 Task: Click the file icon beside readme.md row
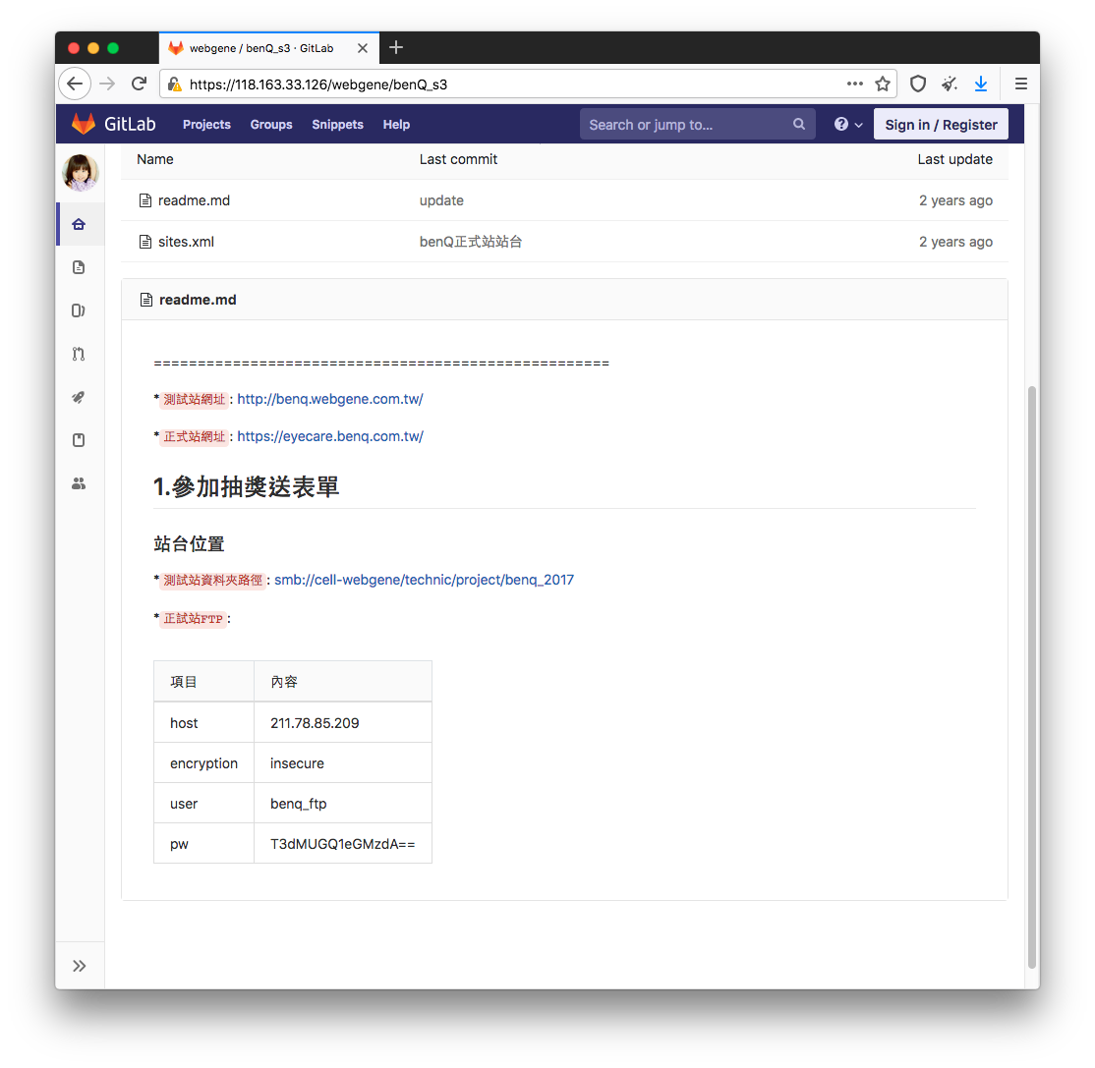[145, 200]
